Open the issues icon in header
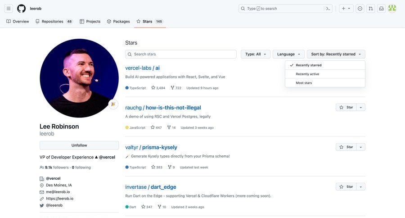 pos(360,9)
